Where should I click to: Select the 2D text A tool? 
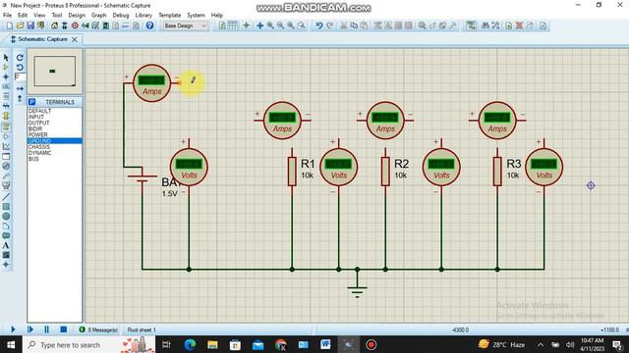pos(6,245)
